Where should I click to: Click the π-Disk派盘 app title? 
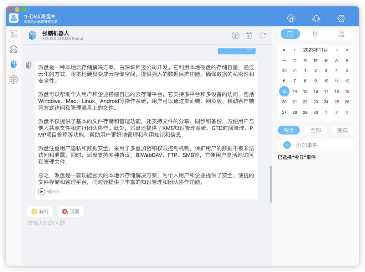[39, 16]
